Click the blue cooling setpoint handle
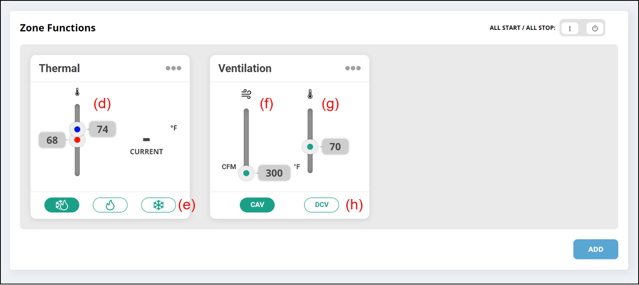Image resolution: width=639 pixels, height=285 pixels. click(x=77, y=129)
